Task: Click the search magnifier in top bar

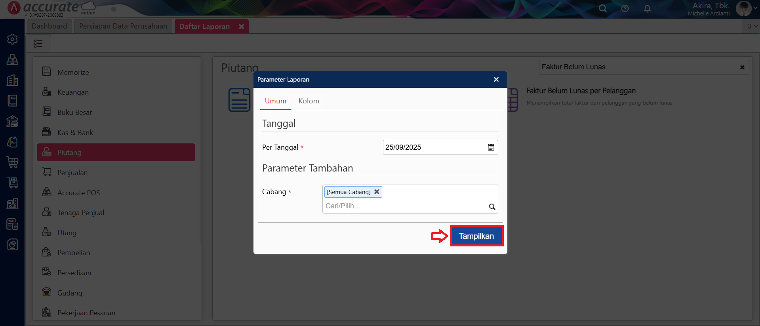Action: click(602, 9)
